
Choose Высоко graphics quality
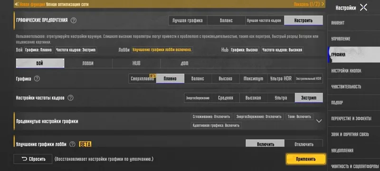pos(226,78)
